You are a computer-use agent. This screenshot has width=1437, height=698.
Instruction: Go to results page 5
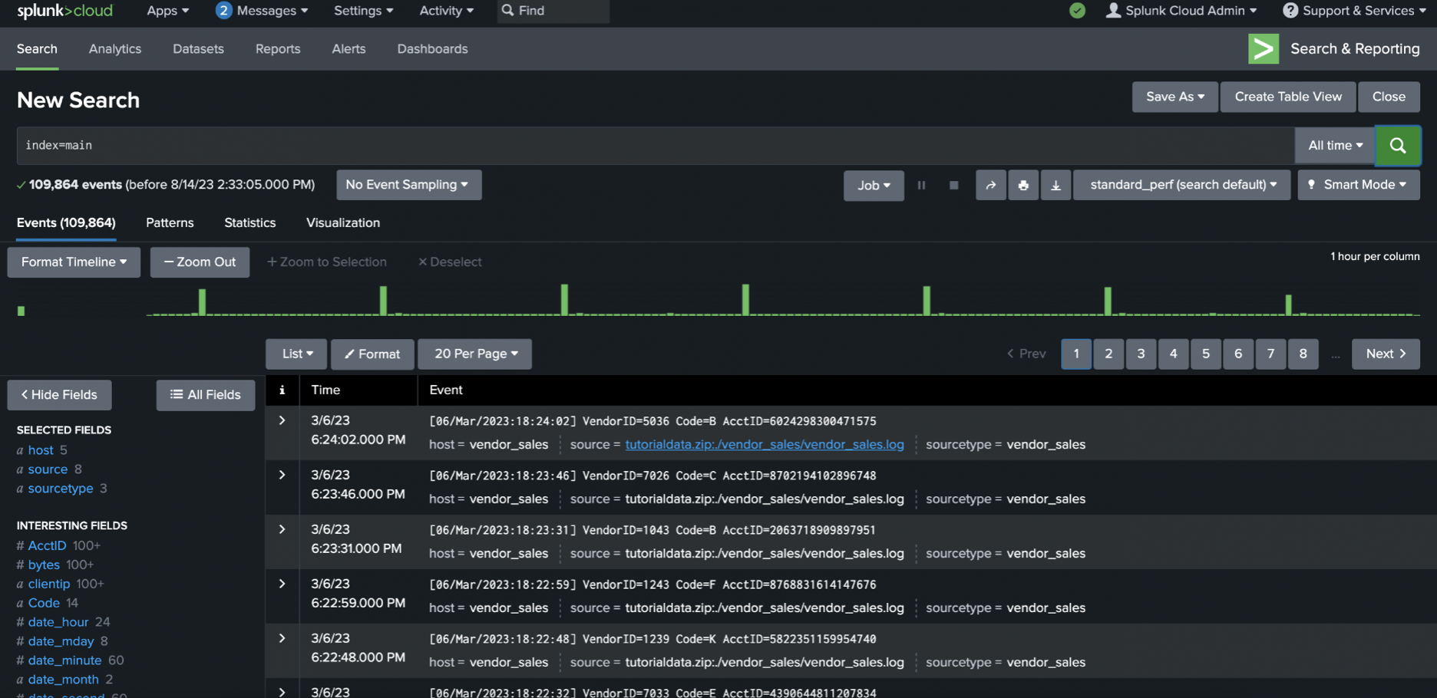[x=1206, y=354]
